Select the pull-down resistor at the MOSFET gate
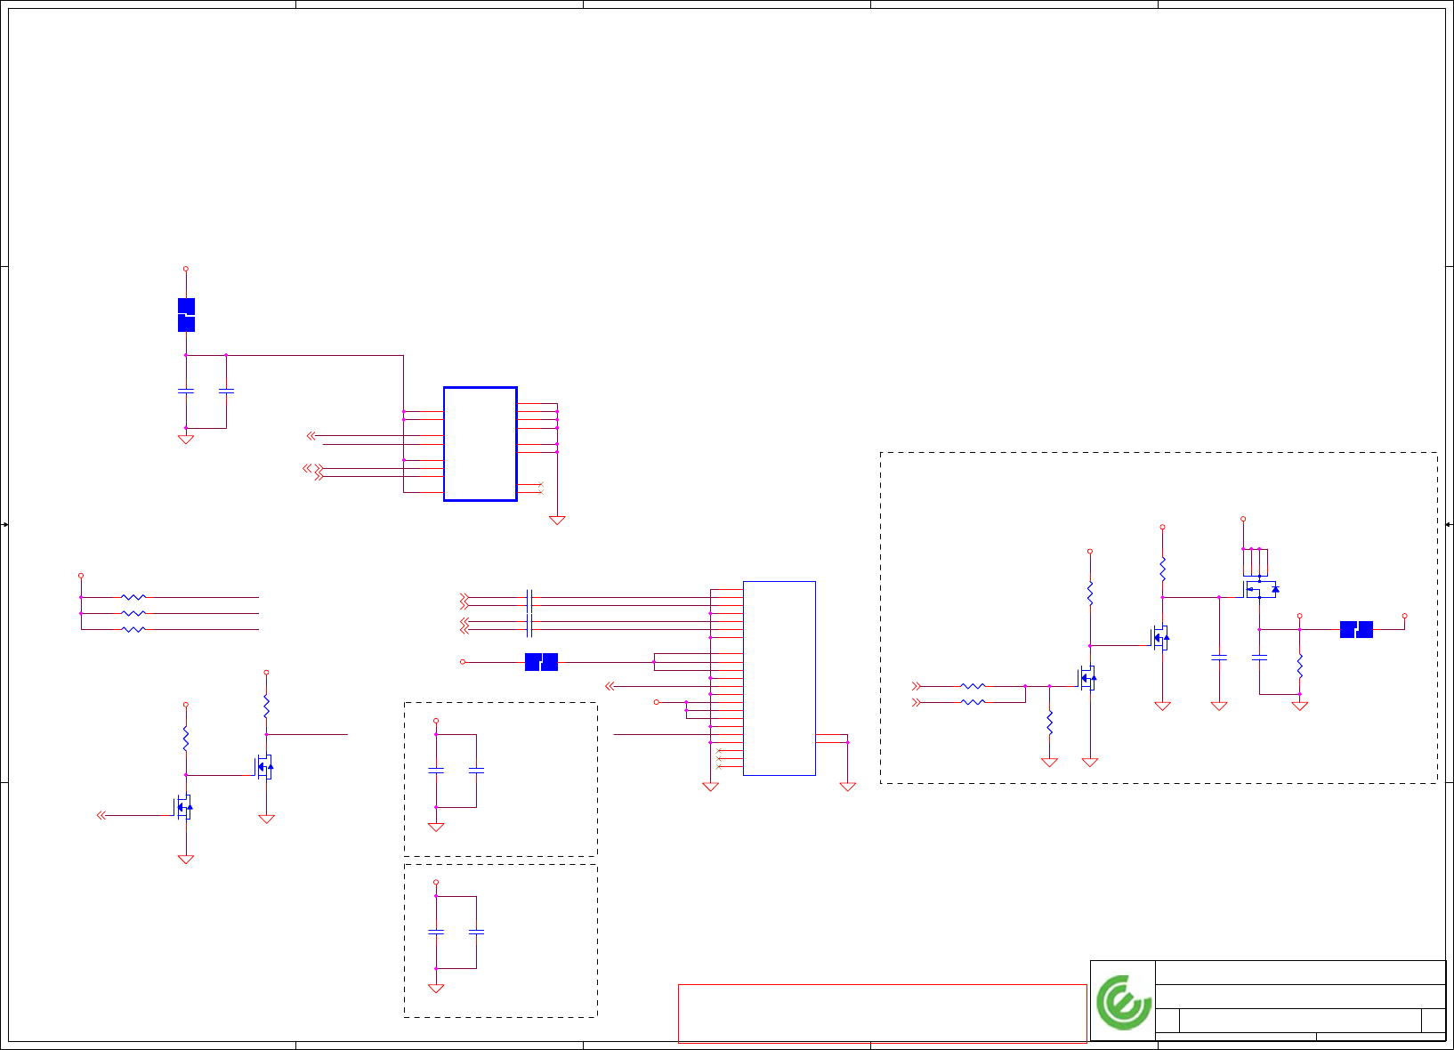 click(1049, 722)
